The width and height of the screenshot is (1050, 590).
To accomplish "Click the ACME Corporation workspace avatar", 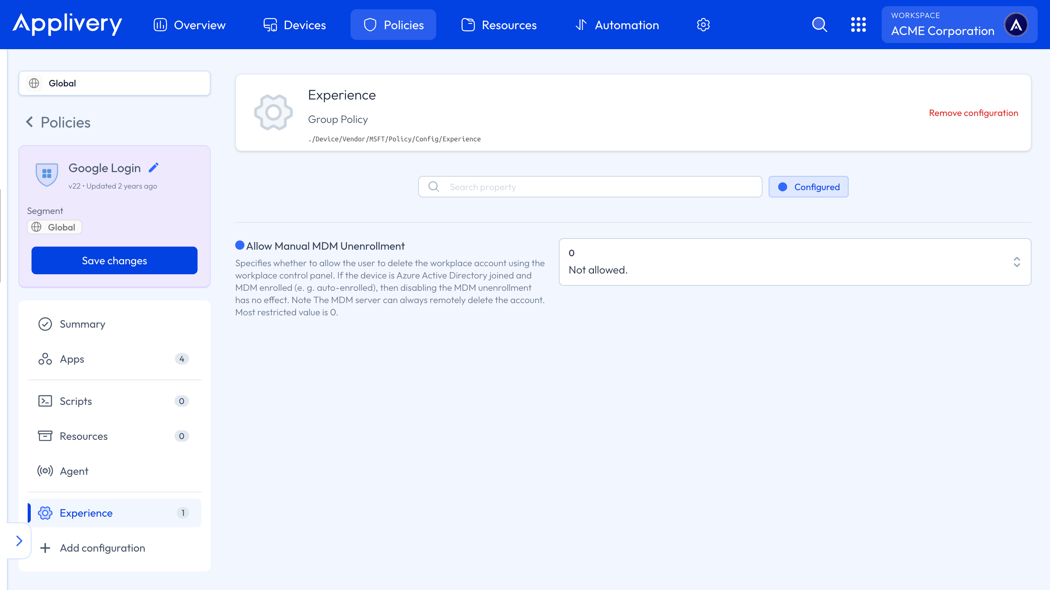I will coord(1016,25).
